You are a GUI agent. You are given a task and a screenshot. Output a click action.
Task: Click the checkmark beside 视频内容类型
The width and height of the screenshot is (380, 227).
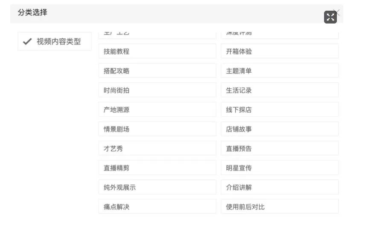[27, 41]
